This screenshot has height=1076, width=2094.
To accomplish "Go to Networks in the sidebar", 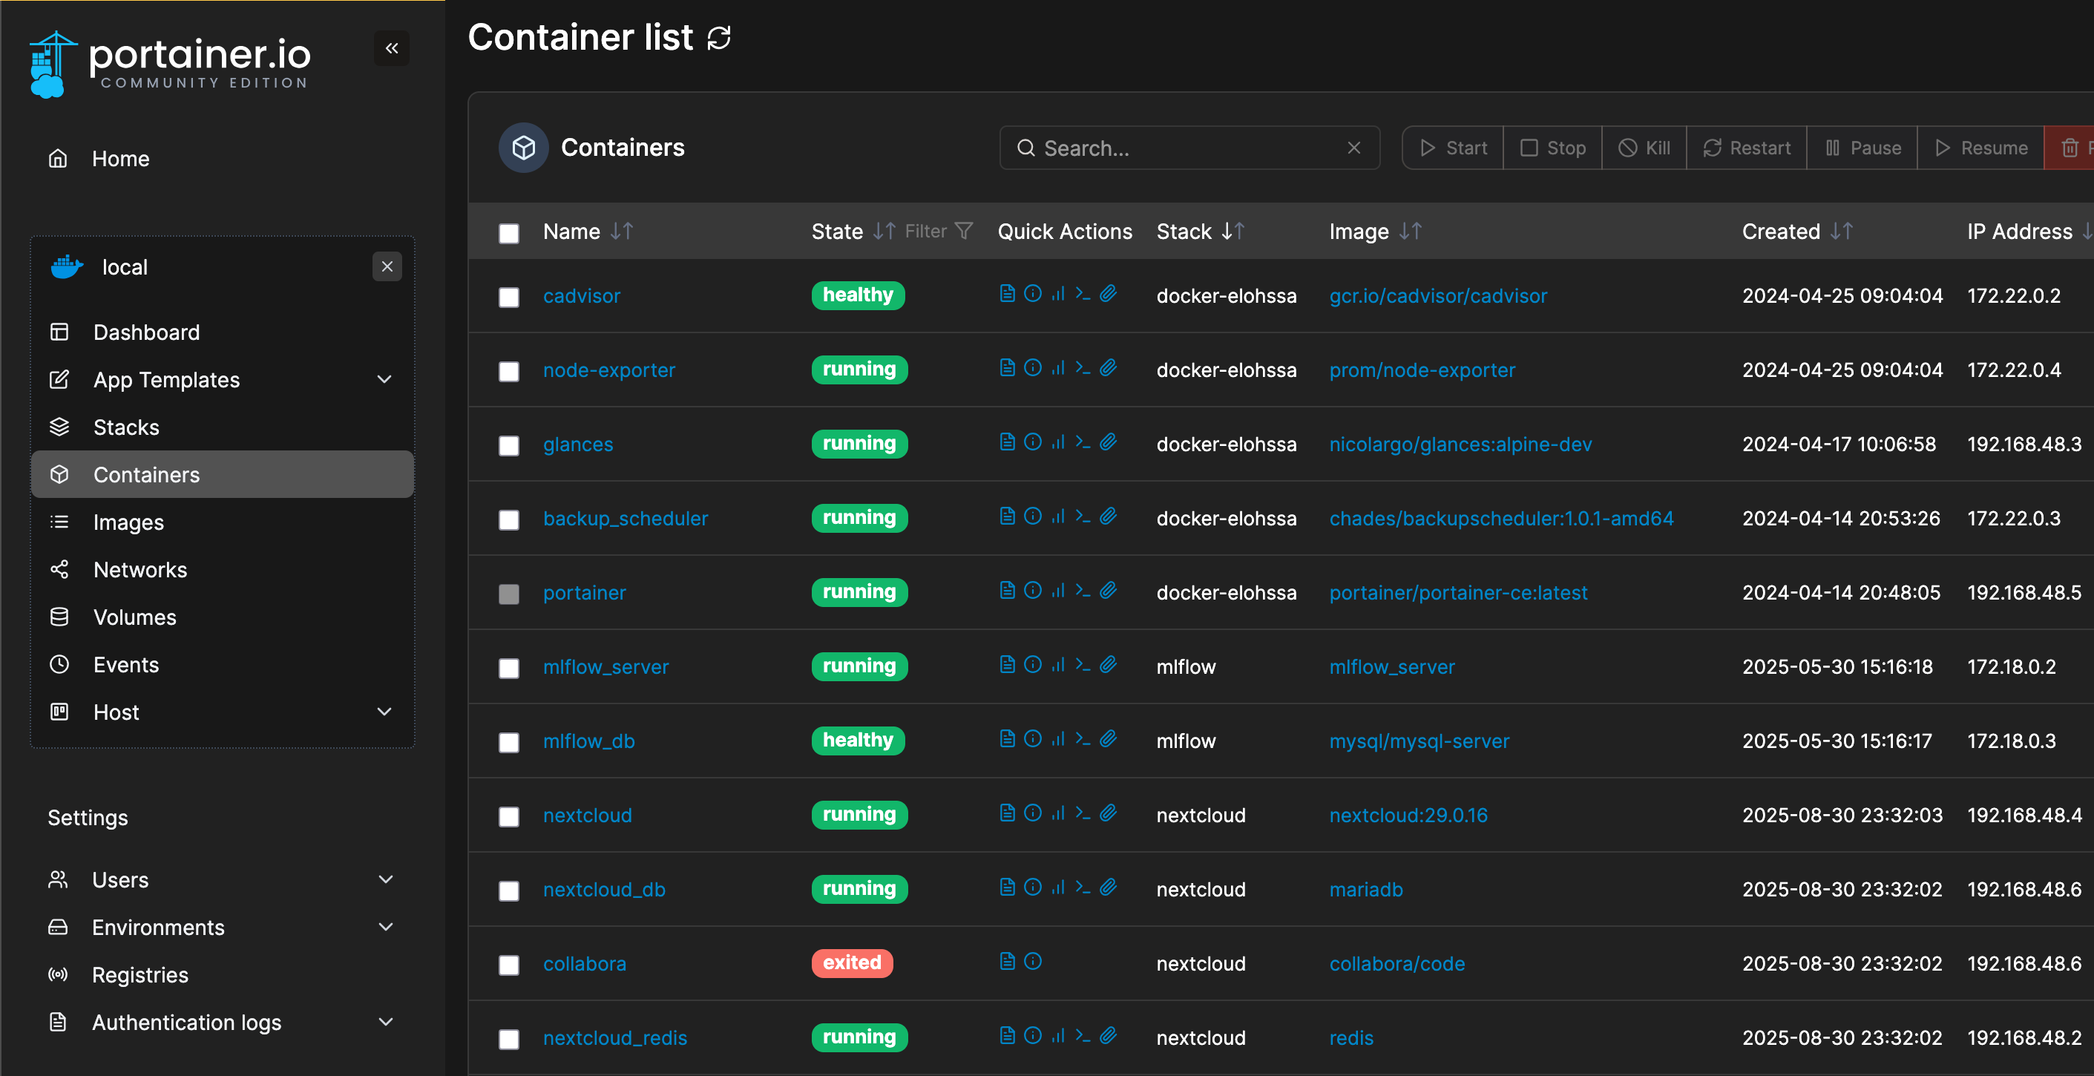I will 140,570.
